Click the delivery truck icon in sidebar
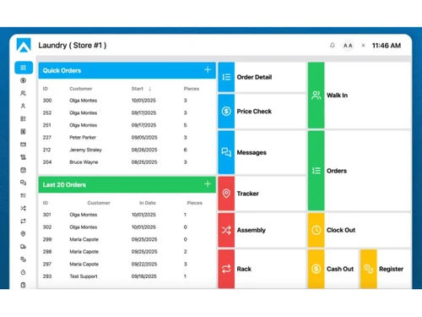This screenshot has height=317, width=422. [x=24, y=247]
